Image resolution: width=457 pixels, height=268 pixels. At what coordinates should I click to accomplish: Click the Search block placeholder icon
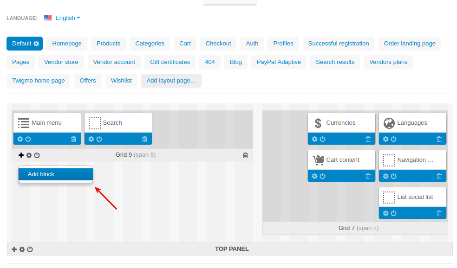(x=95, y=123)
